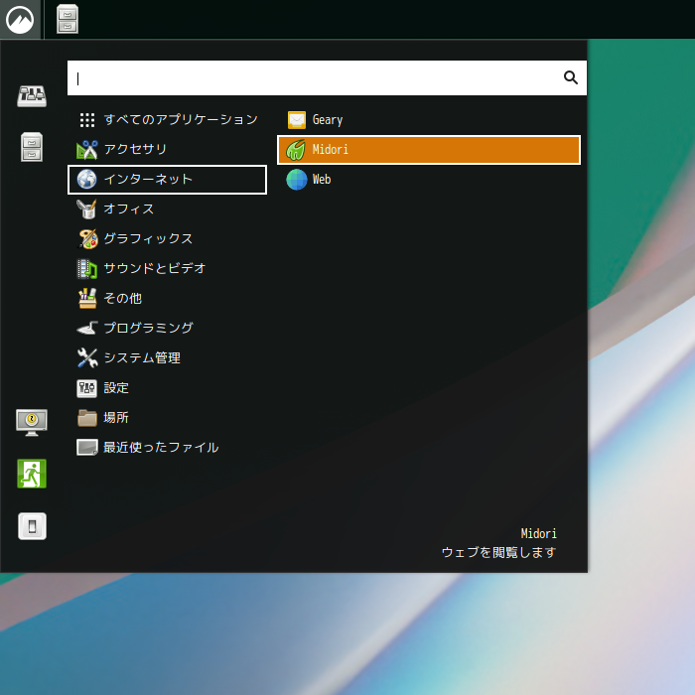This screenshot has height=695, width=695.
Task: Launch Midori browser entry
Action: pos(429,150)
